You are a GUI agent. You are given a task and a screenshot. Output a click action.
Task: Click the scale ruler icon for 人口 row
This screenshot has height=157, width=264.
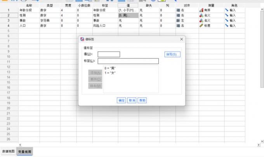201,26
